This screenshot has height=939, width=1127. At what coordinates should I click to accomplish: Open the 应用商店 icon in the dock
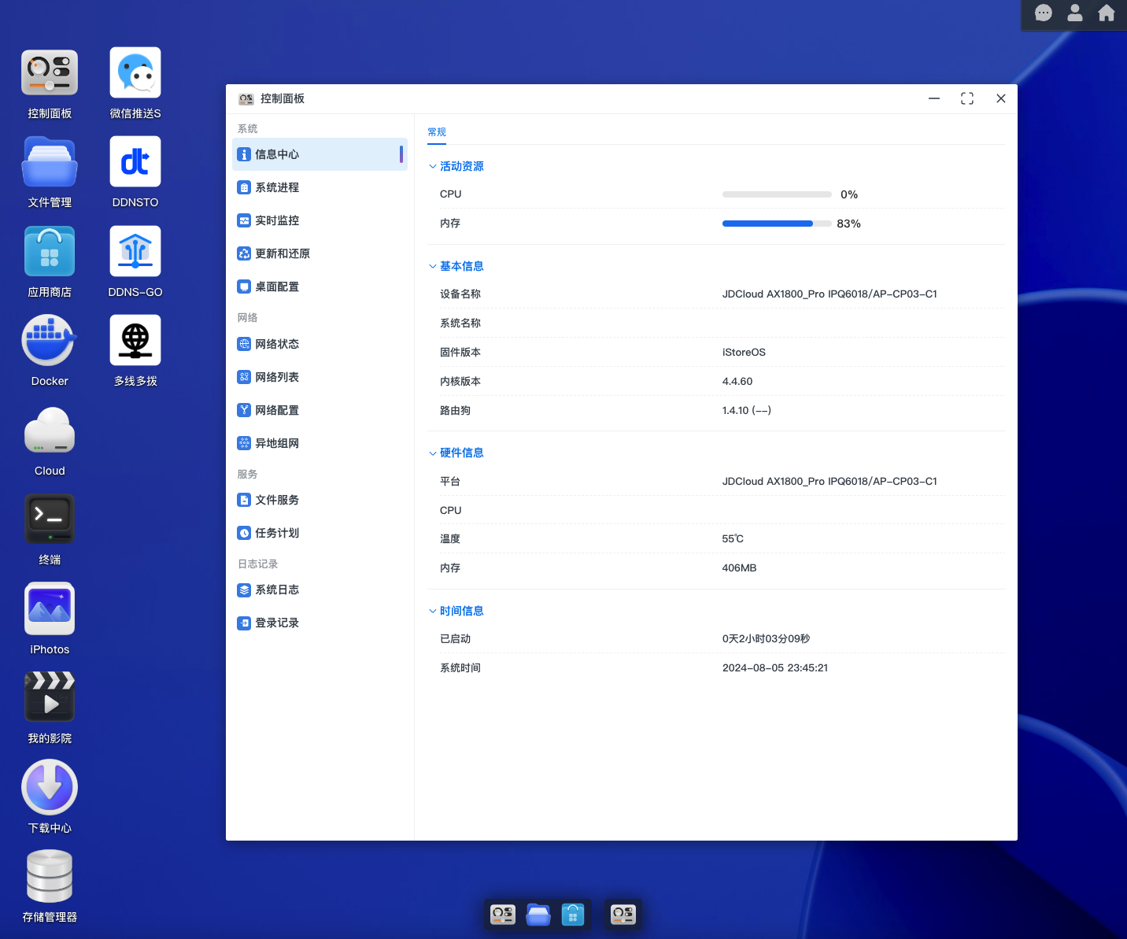573,915
